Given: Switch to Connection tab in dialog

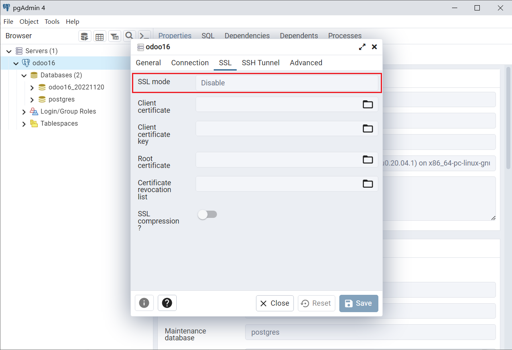Looking at the screenshot, I should tap(190, 63).
